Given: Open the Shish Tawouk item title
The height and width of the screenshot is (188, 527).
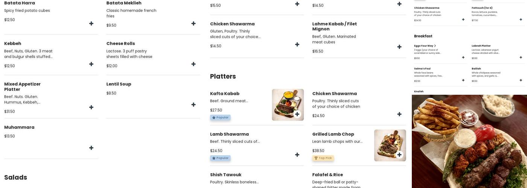Looking at the screenshot, I should [225, 175].
